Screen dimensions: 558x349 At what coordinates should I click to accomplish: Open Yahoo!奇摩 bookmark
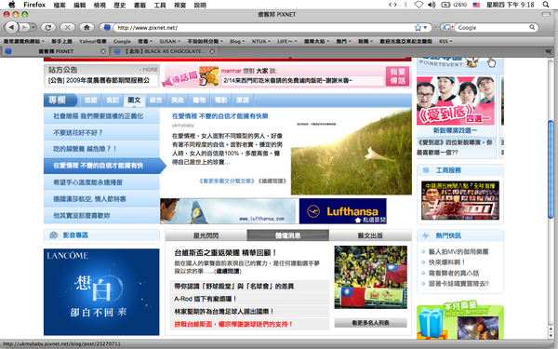[92, 41]
